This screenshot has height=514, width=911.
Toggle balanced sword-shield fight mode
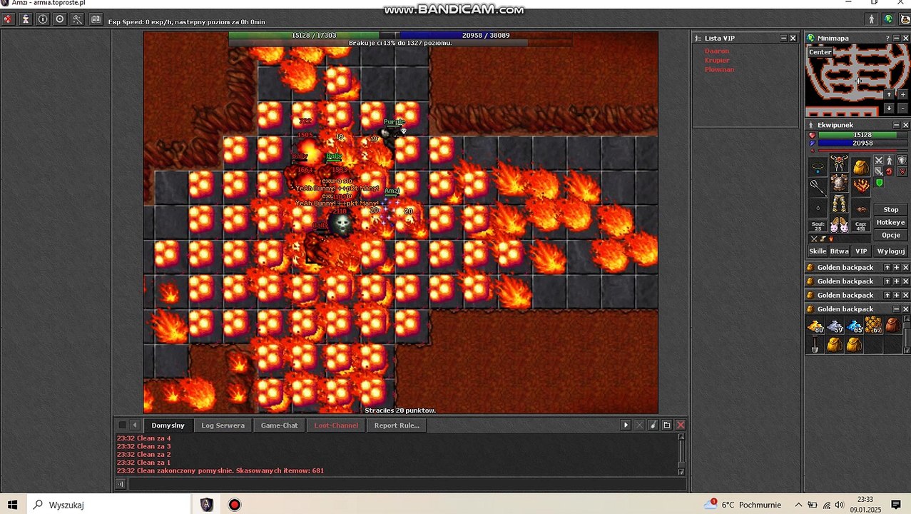[879, 171]
